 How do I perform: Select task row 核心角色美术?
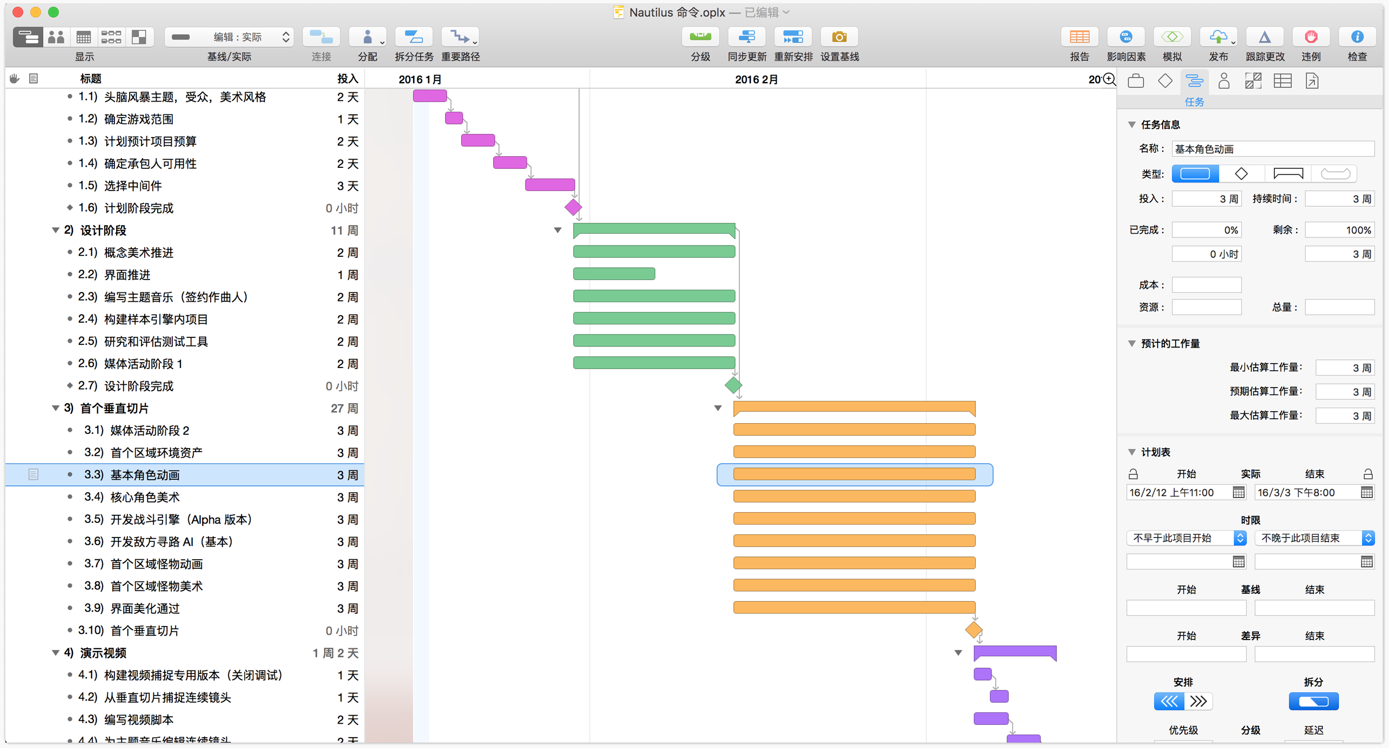pos(145,497)
